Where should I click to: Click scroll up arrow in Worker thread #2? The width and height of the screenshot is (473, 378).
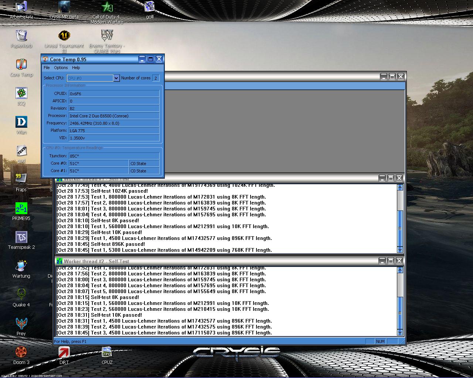[400, 270]
